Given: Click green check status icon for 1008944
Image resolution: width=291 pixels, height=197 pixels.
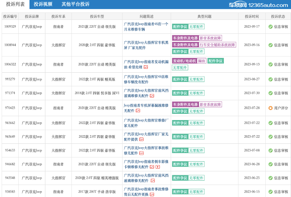Looking at the screenshot, I should point(270,45).
